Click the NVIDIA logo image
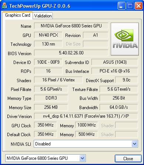The height and width of the screenshot is (165, 144). tap(125, 39)
